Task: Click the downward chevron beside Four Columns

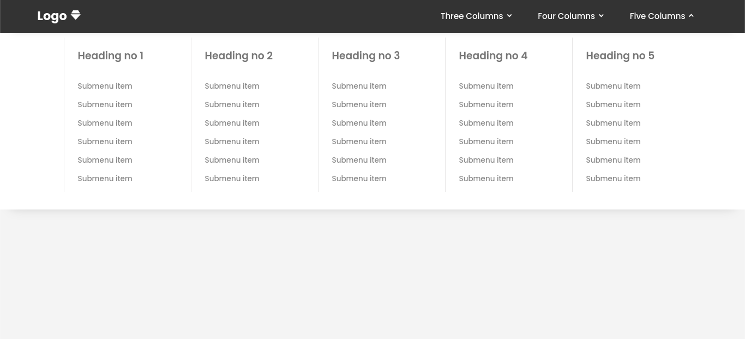Action: (x=601, y=16)
